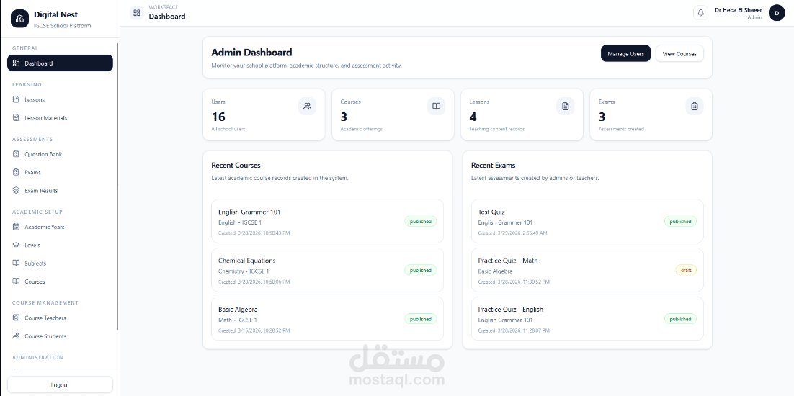The width and height of the screenshot is (794, 396).
Task: Open Exam Results page
Action: click(60, 191)
